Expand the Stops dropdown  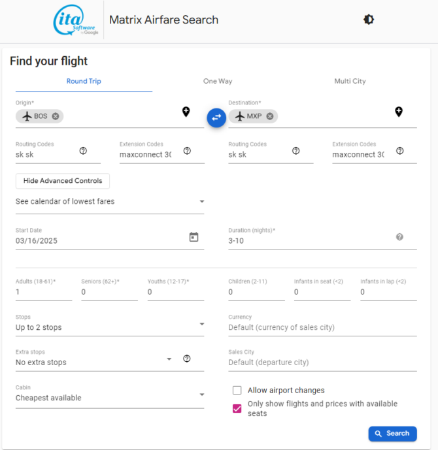coord(109,327)
